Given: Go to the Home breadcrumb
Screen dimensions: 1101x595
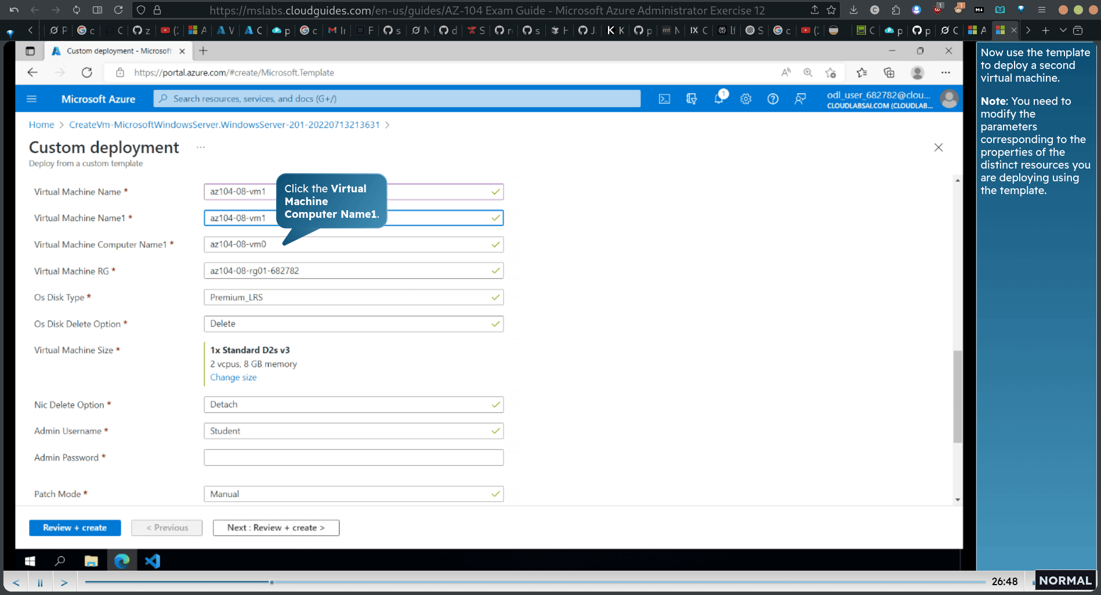Looking at the screenshot, I should tap(41, 125).
